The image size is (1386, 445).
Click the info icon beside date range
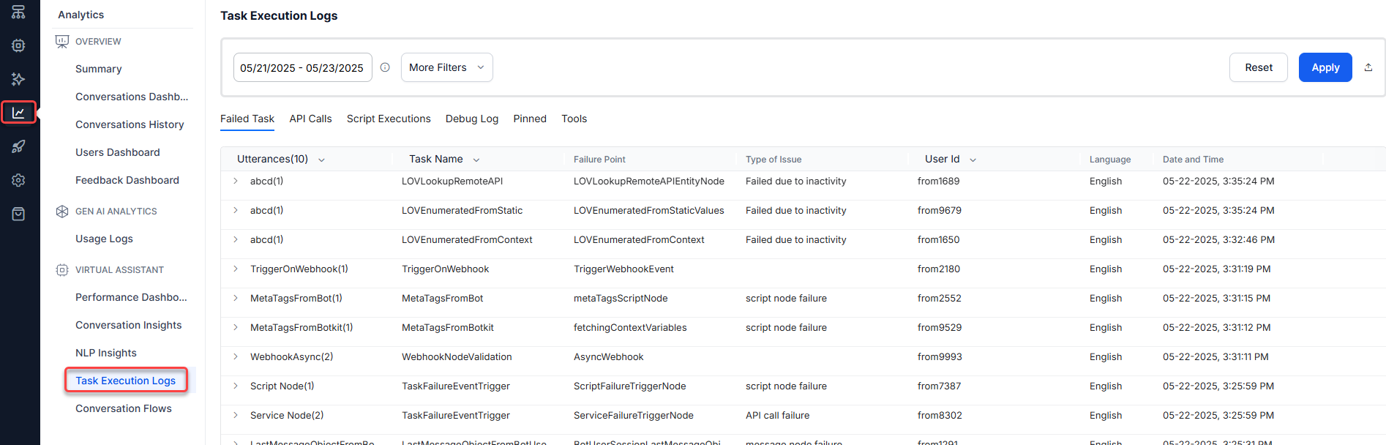pyautogui.click(x=385, y=67)
